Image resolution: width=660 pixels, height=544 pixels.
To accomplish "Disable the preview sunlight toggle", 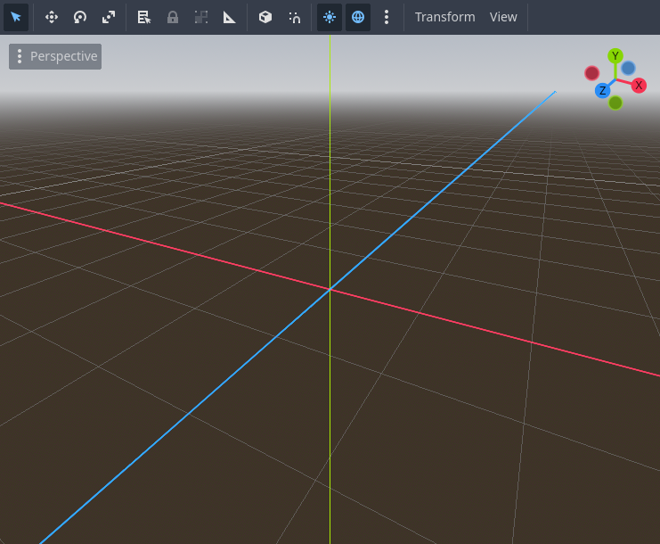I will click(330, 17).
